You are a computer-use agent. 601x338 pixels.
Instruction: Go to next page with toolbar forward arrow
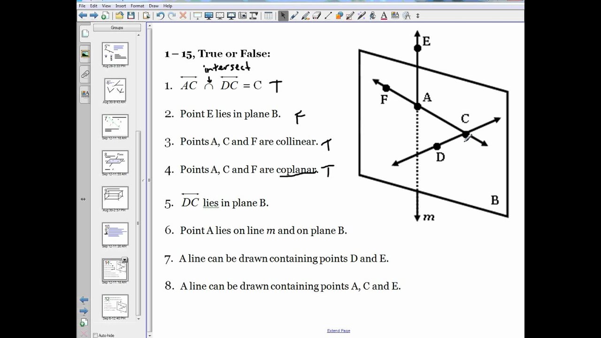[93, 15]
